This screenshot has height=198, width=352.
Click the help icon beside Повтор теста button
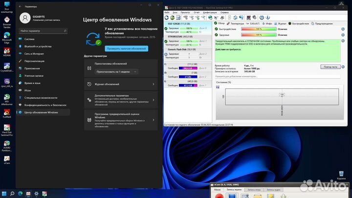point(343,67)
